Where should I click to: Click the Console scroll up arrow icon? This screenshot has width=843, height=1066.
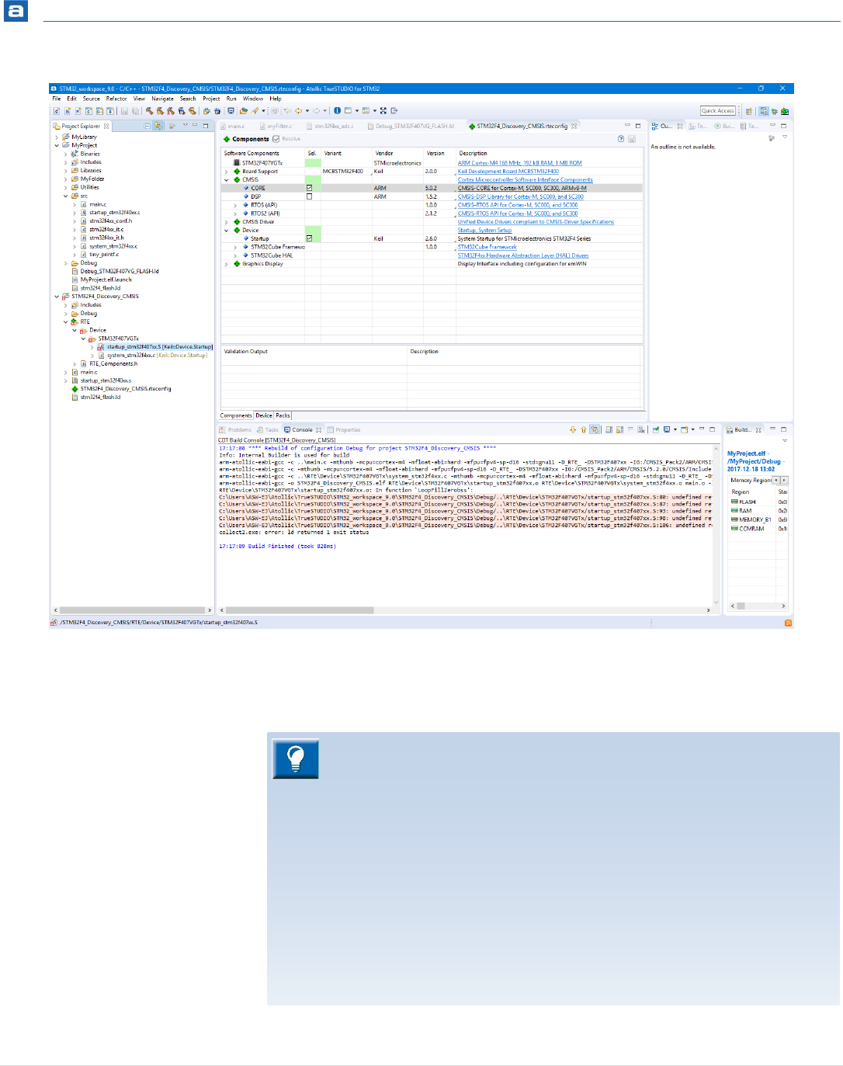[584, 429]
